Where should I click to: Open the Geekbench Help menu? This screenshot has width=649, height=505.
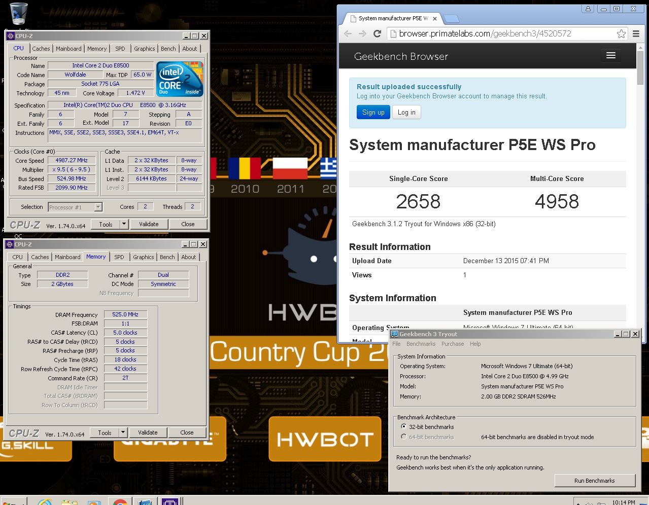(x=475, y=344)
